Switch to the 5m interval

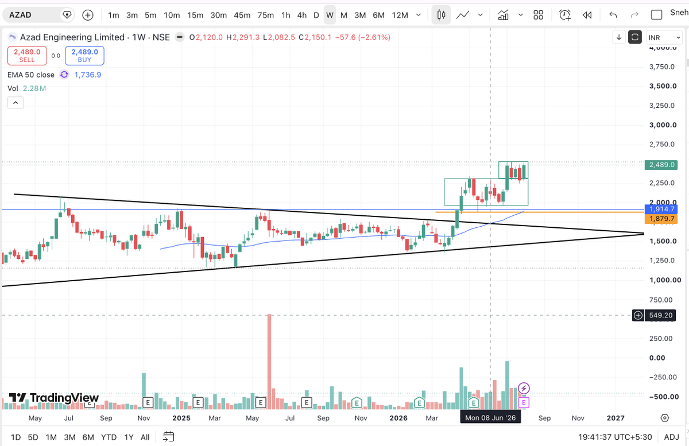pyautogui.click(x=150, y=15)
